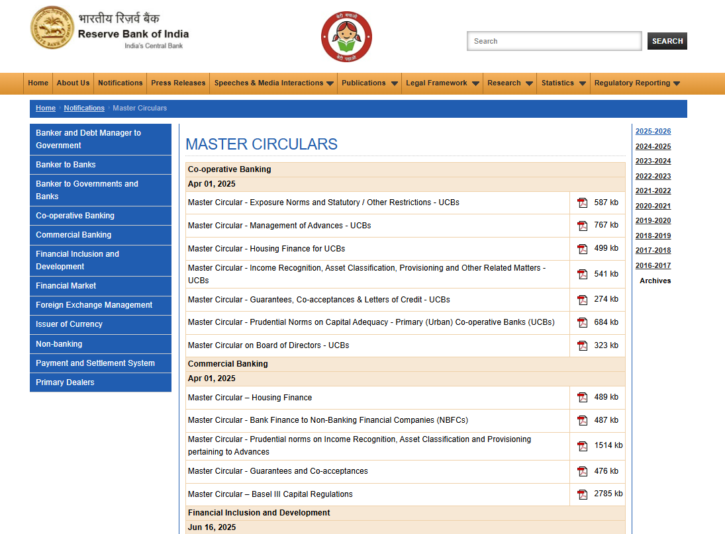Select 2023-2024 year archive link

coord(653,161)
